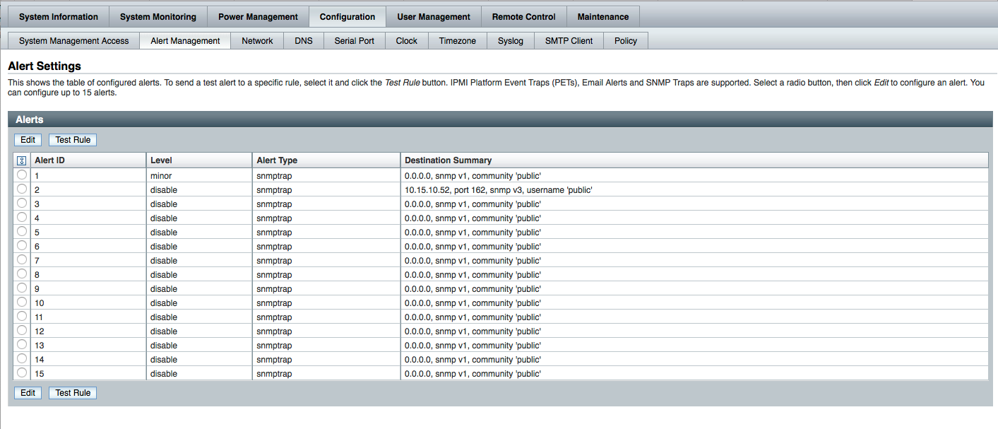Select the radio button for alert 2
This screenshot has height=429, width=998.
click(22, 189)
